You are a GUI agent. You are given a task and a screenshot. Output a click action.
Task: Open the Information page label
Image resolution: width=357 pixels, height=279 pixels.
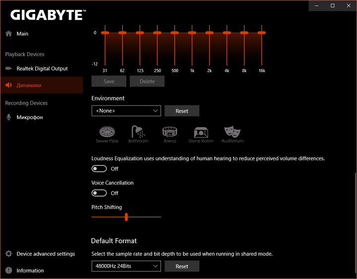pos(30,271)
